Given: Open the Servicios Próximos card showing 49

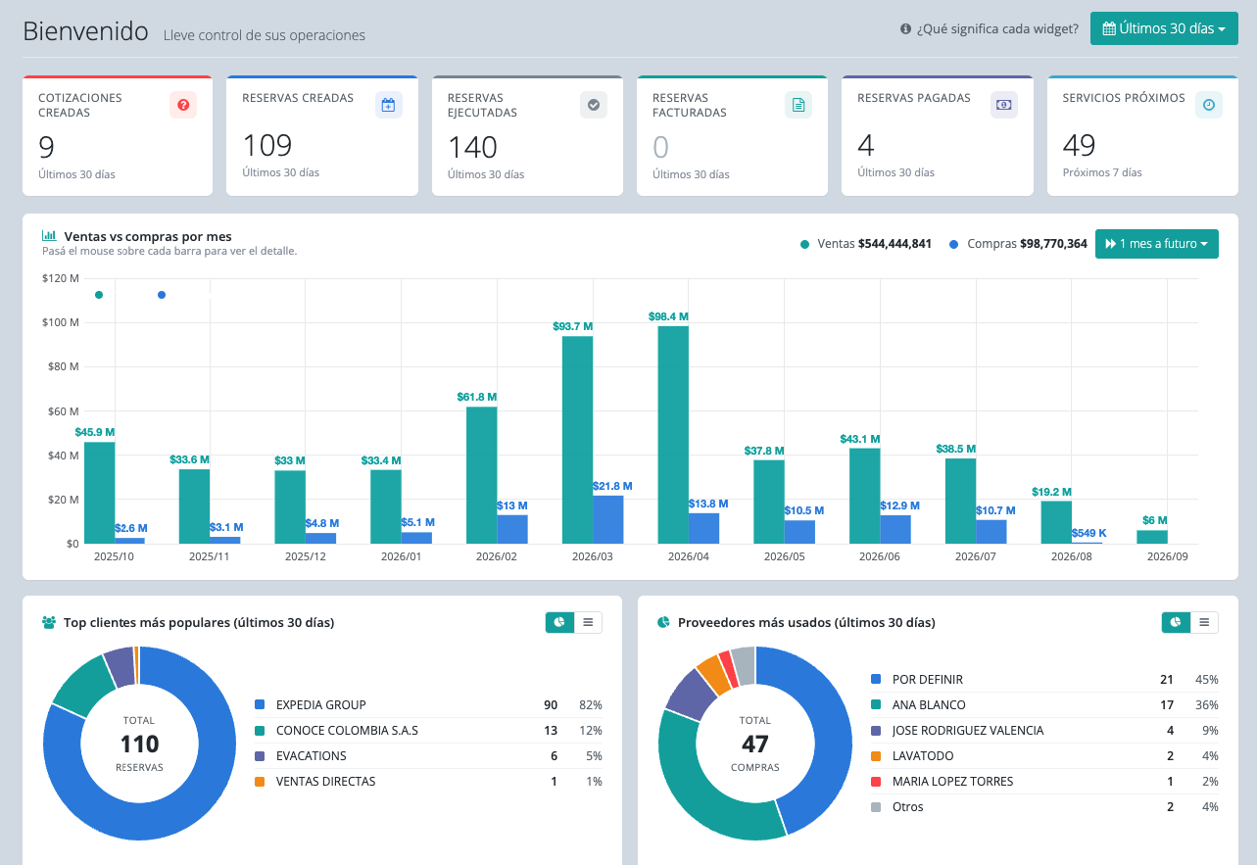Looking at the screenshot, I should tap(1142, 136).
